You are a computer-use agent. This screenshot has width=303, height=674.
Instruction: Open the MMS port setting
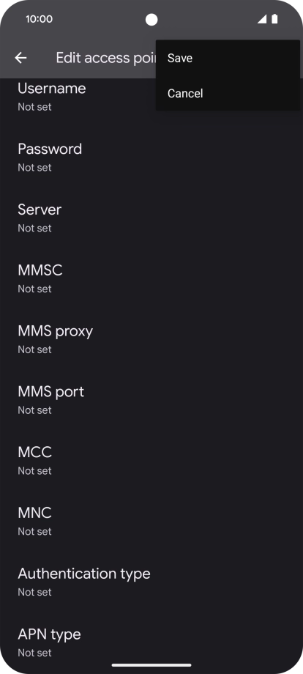click(x=151, y=399)
